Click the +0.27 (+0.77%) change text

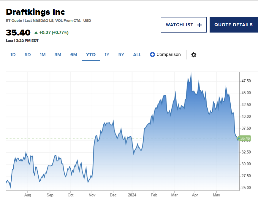click(54, 33)
